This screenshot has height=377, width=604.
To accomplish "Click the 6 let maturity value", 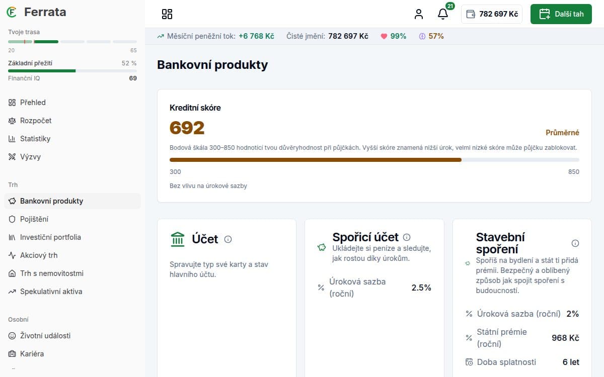I will tap(571, 362).
